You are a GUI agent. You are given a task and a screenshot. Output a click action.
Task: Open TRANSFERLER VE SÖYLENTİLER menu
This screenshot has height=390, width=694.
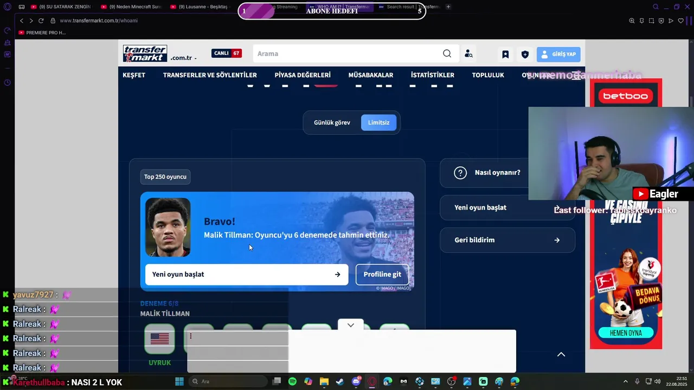210,75
